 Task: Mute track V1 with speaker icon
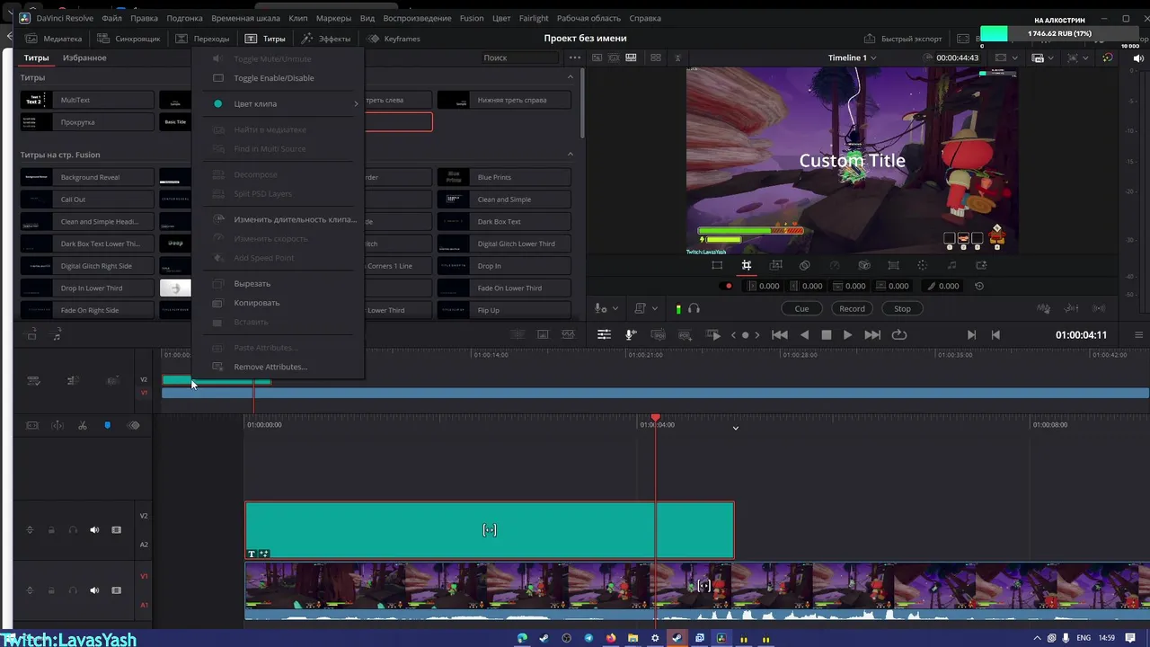(94, 590)
